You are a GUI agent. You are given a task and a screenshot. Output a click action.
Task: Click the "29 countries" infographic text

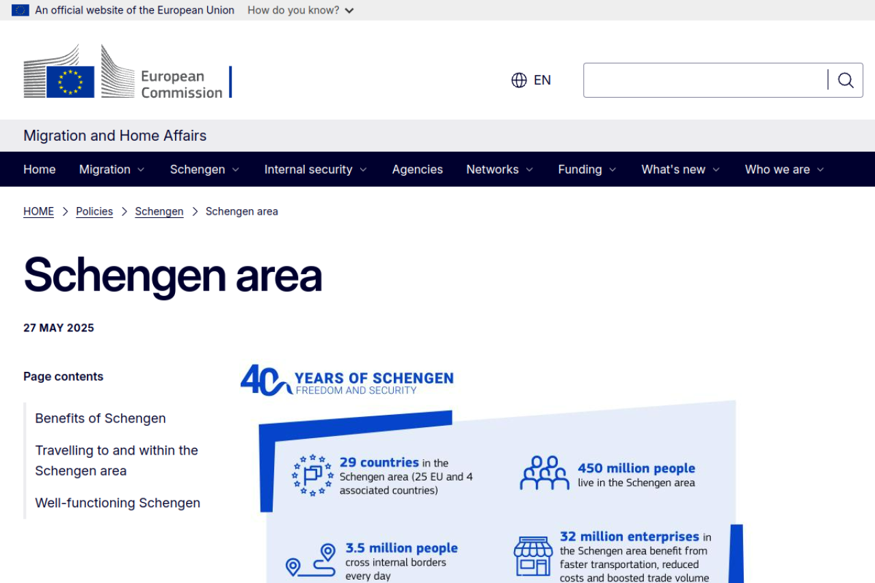click(x=379, y=463)
